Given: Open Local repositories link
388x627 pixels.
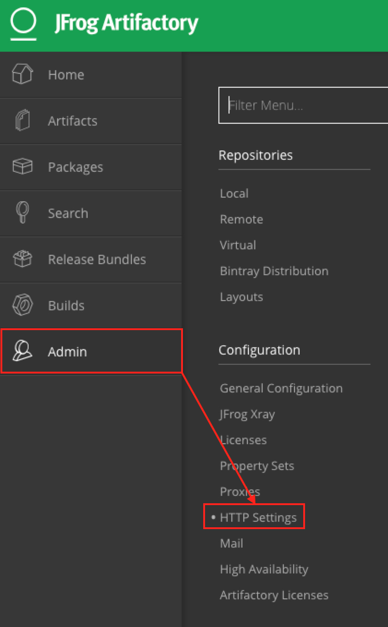Looking at the screenshot, I should tap(234, 193).
